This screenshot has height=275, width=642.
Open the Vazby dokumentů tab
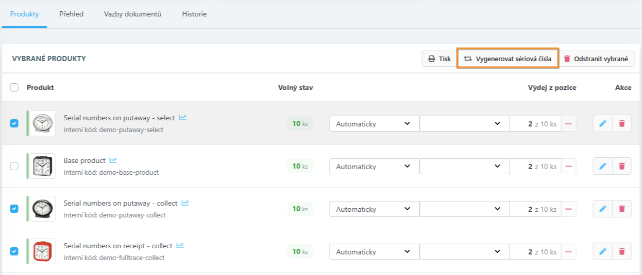(x=132, y=14)
